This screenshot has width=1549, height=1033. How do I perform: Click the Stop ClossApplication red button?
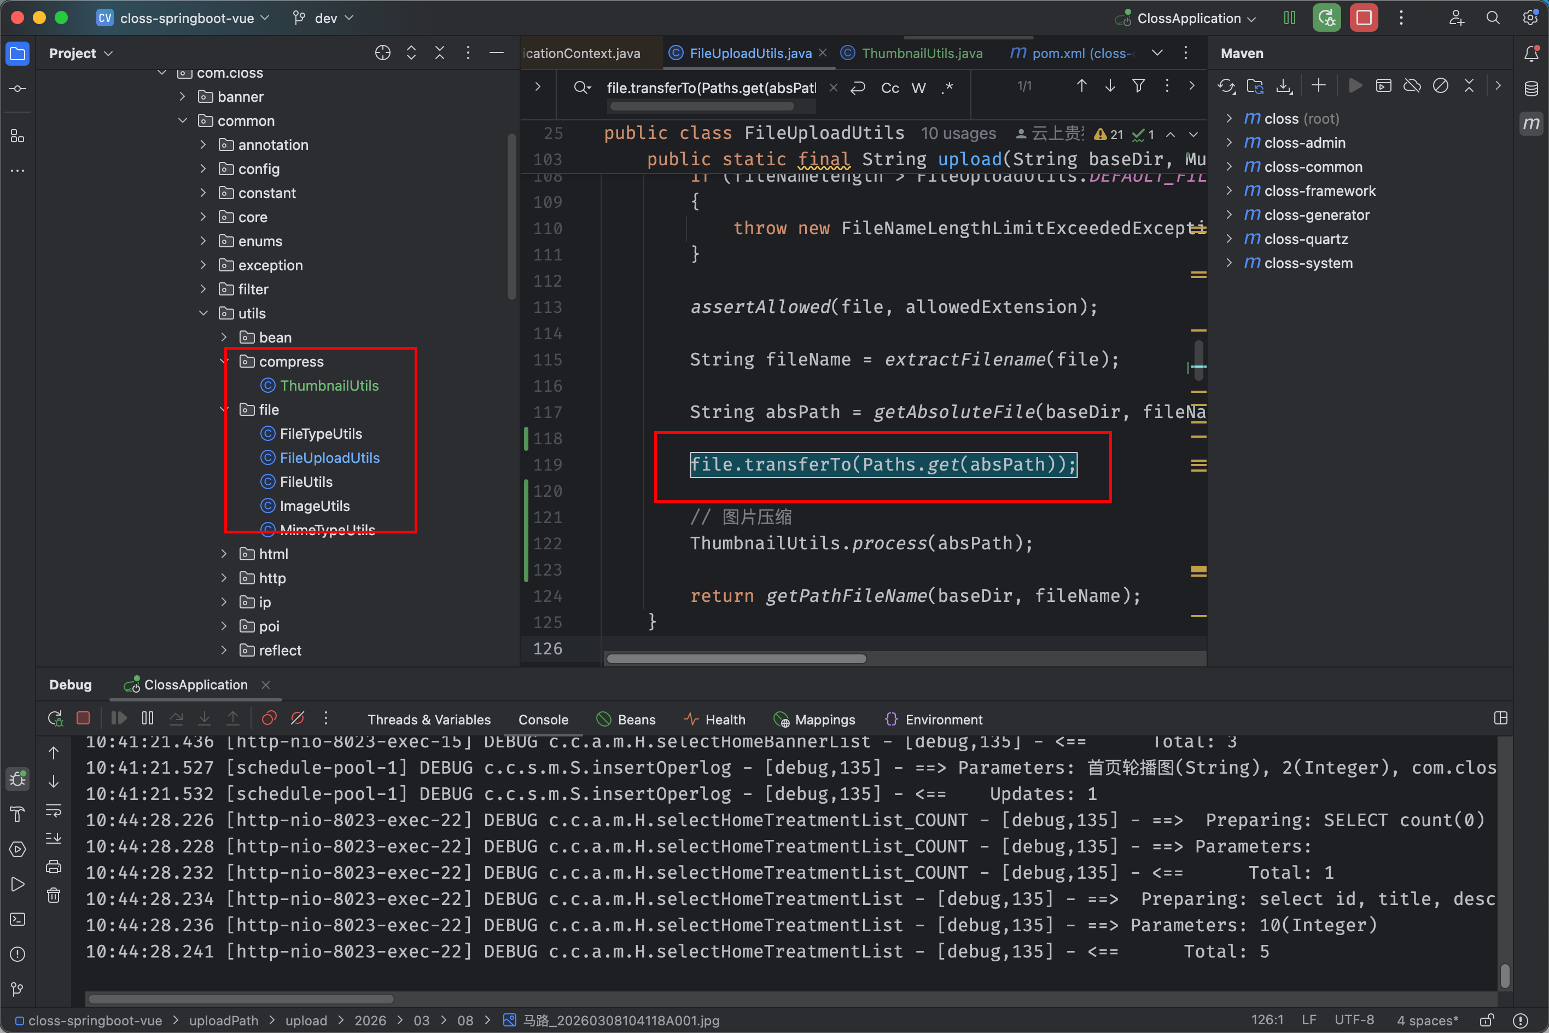1363,18
